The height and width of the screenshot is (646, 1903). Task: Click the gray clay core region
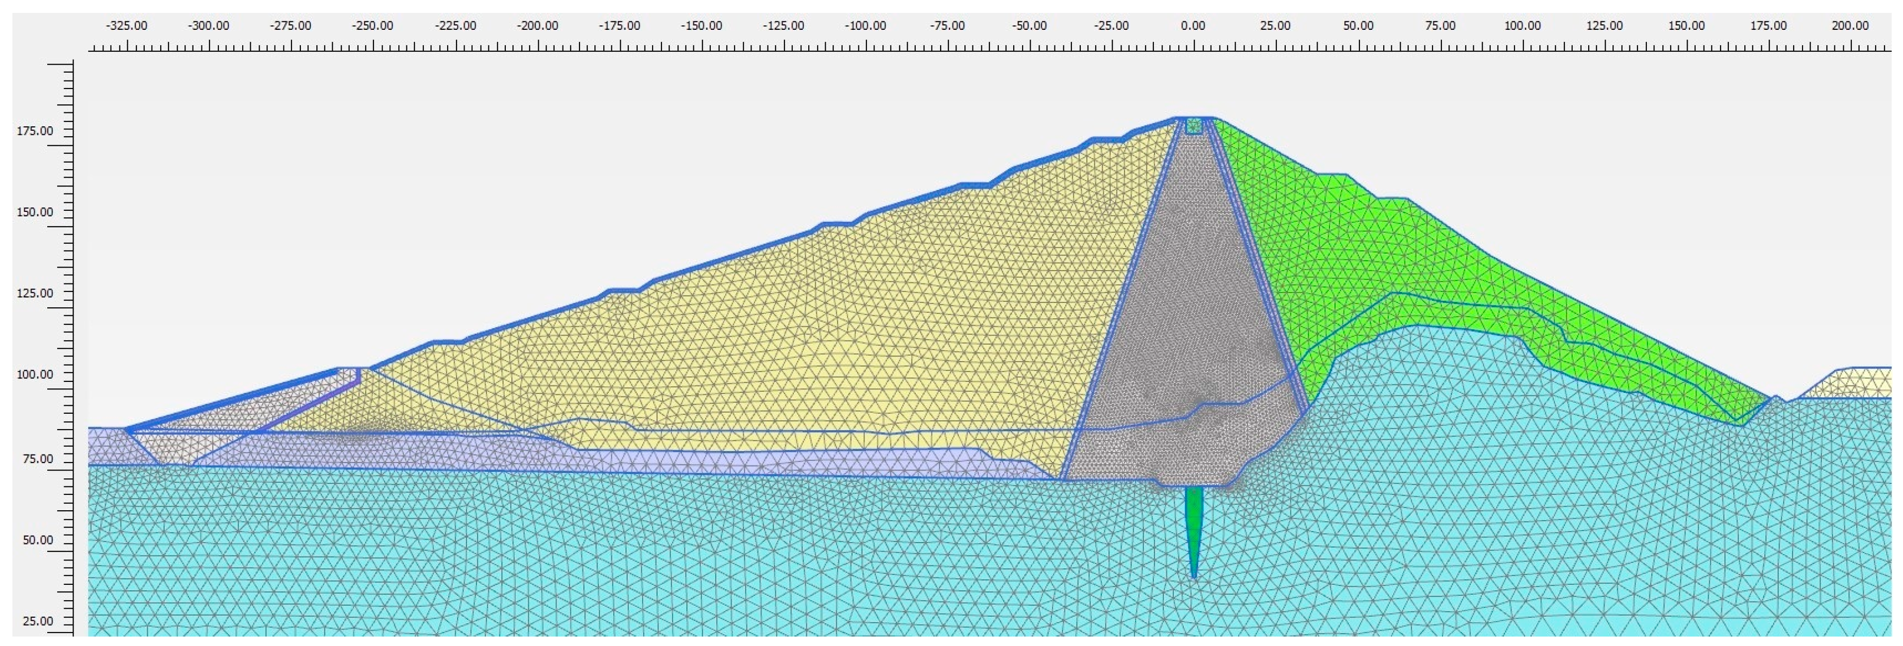pos(1189,310)
